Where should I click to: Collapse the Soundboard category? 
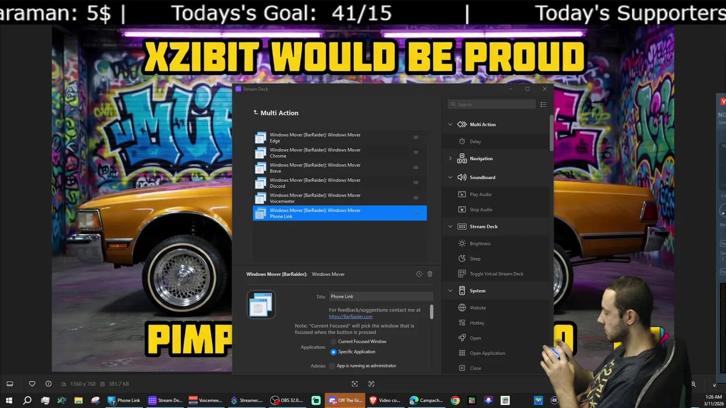click(x=450, y=177)
